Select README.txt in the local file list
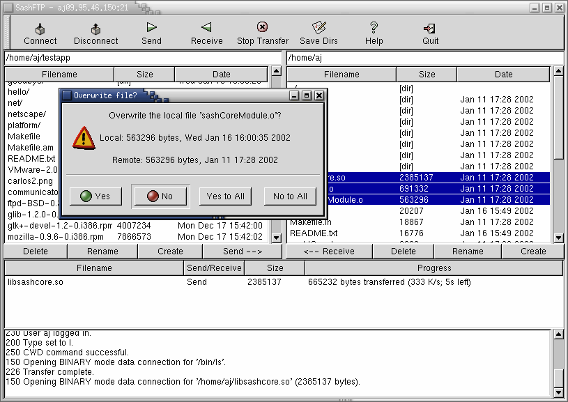568x402 pixels. 31,159
